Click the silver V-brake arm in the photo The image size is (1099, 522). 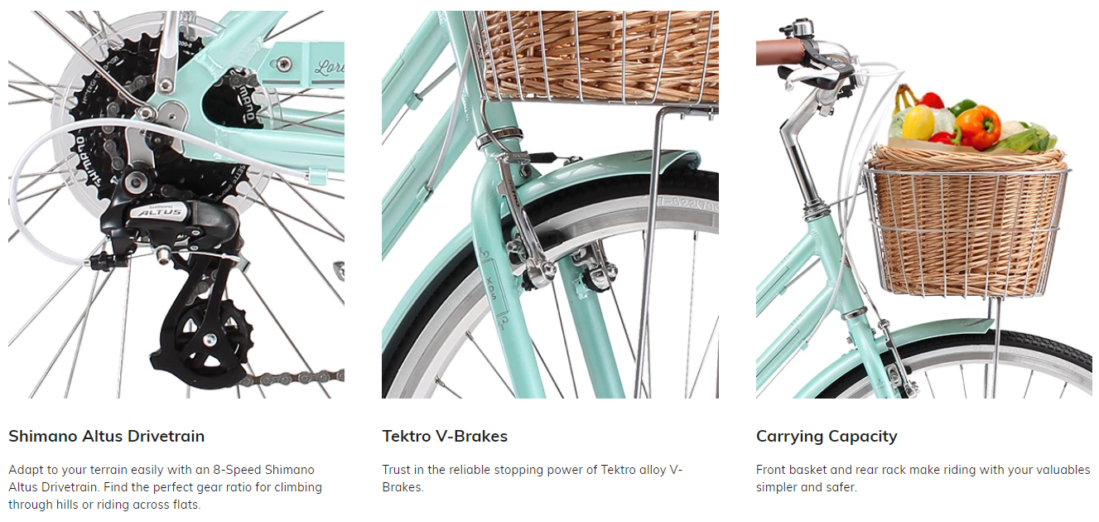(510, 207)
